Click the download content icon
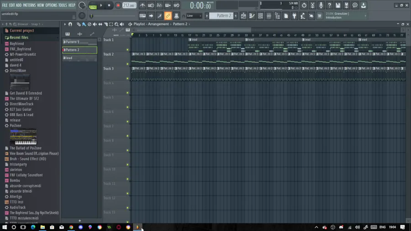 click(364, 5)
